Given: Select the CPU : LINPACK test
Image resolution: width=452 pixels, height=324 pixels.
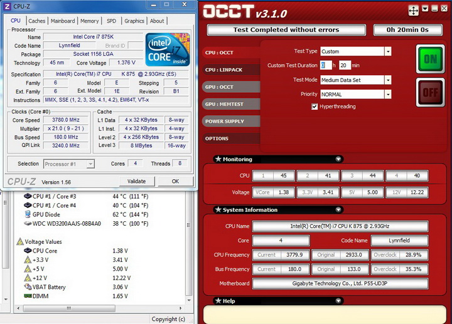Looking at the screenshot, I should [x=231, y=70].
